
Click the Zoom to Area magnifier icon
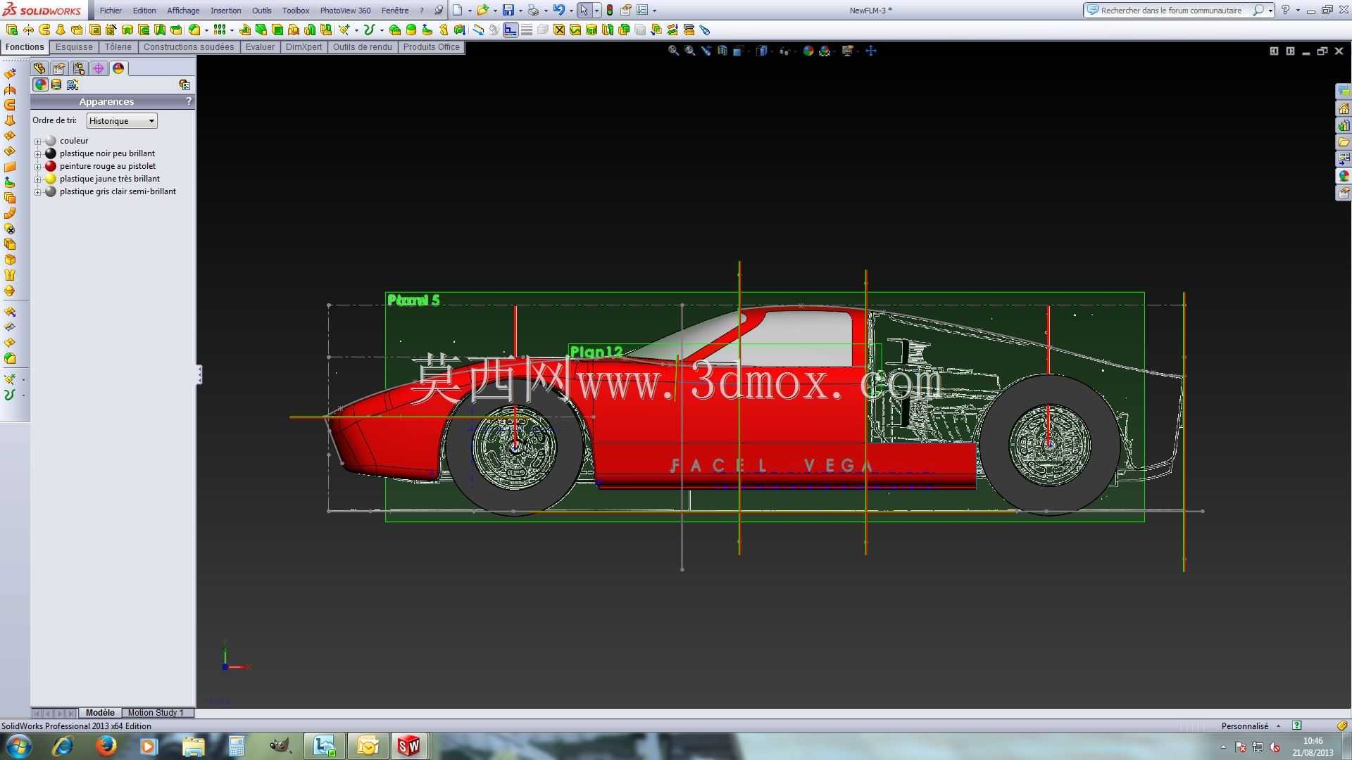tap(690, 51)
